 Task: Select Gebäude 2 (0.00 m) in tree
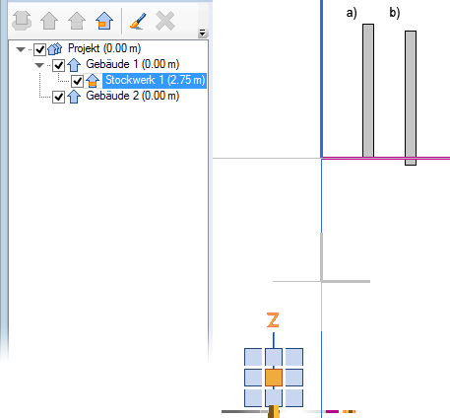[133, 96]
